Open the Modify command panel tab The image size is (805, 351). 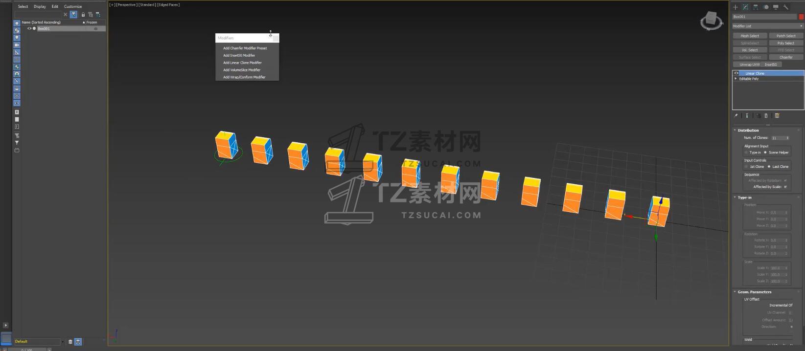pos(745,7)
